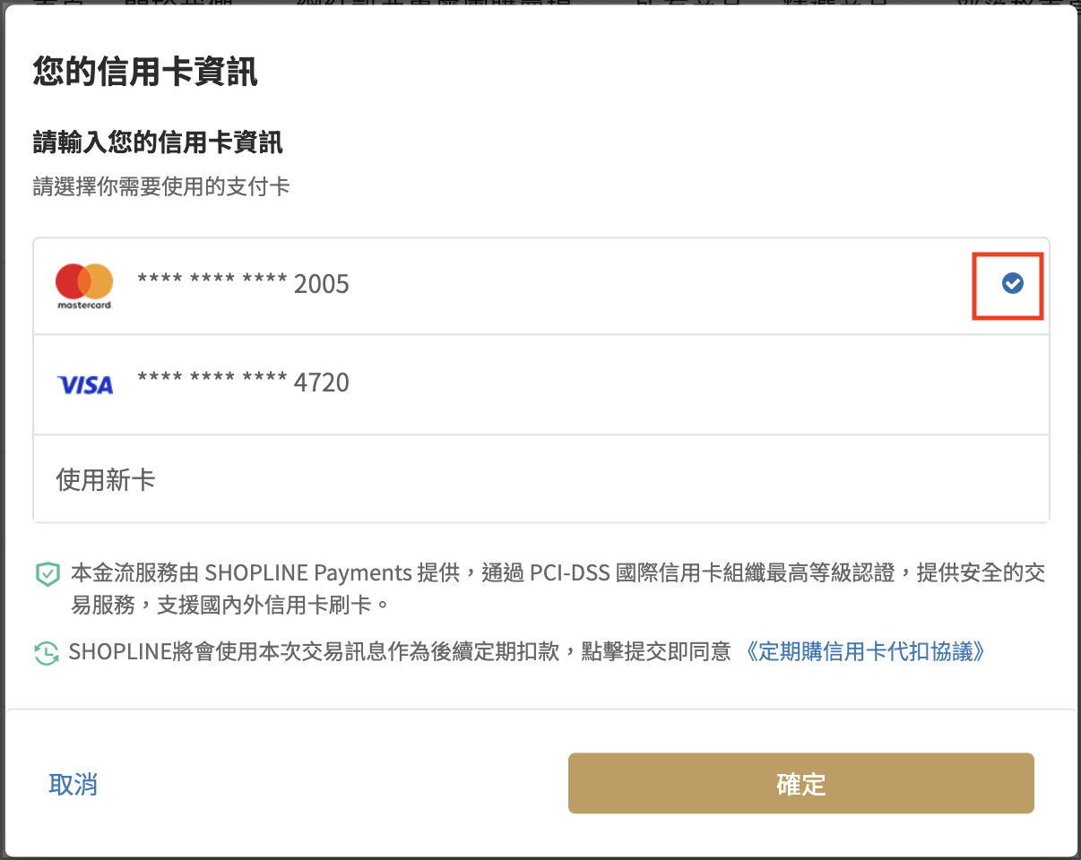Click the dimmed page strip above the dialog
The width and height of the screenshot is (1081, 860).
(x=540, y=4)
